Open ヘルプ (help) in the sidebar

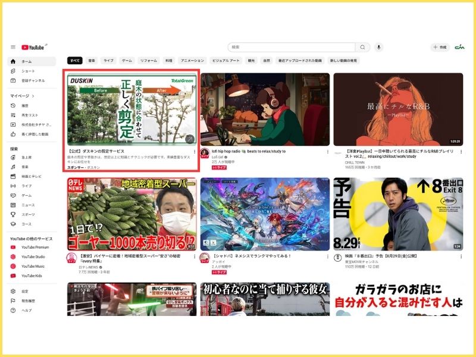click(32, 310)
